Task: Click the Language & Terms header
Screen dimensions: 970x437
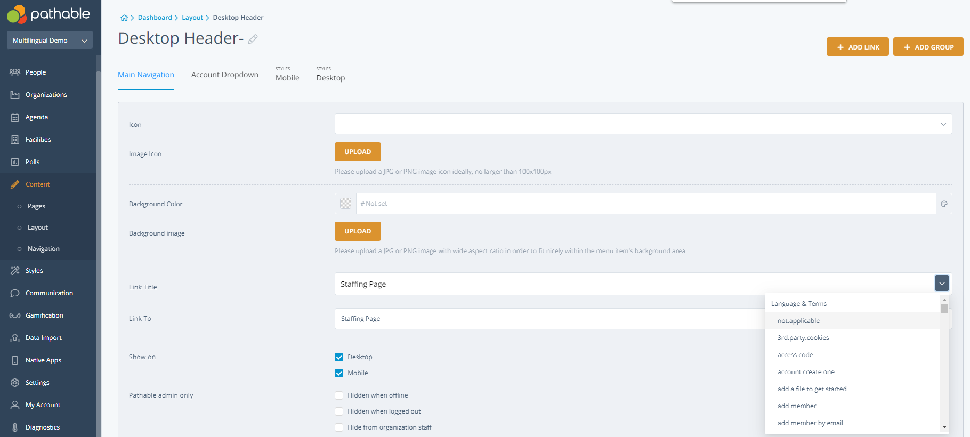Action: 799,304
